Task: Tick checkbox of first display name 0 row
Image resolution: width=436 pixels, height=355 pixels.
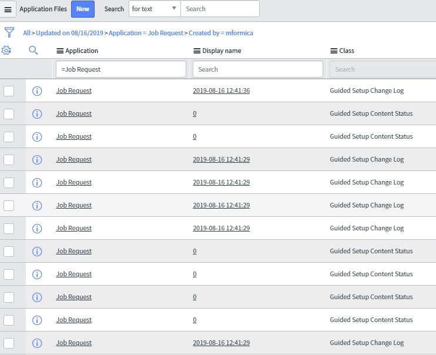Action: pyautogui.click(x=9, y=114)
